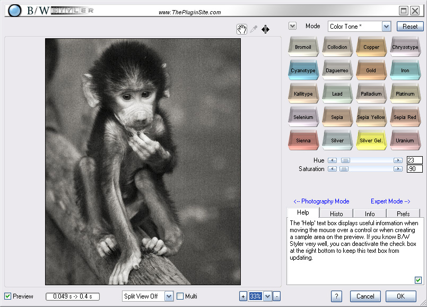Screen dimensions: 427x307
Task: Apply the Copper tone preset
Action: 371,47
